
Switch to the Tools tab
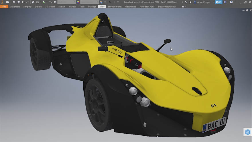[82, 7]
